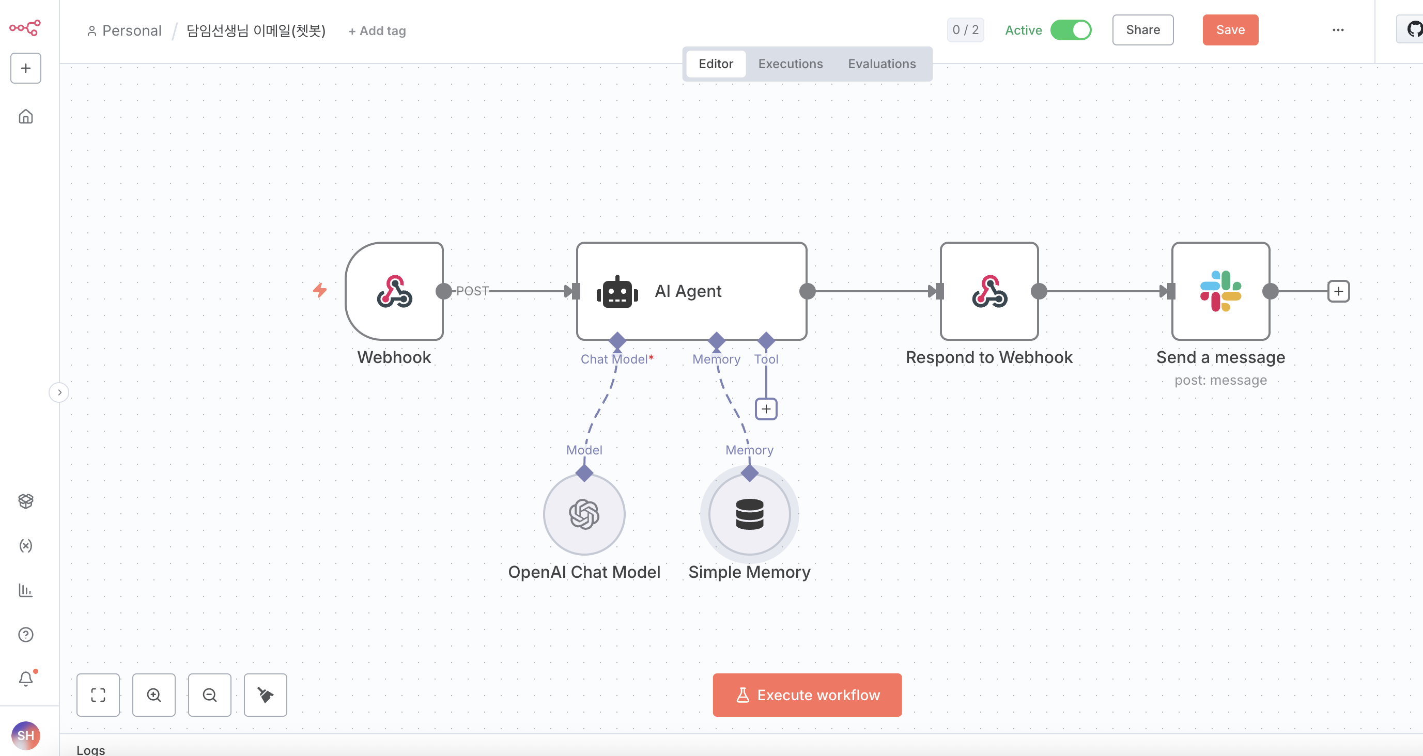This screenshot has height=756, width=1423.
Task: Open the Variables icon in sidebar
Action: click(25, 546)
